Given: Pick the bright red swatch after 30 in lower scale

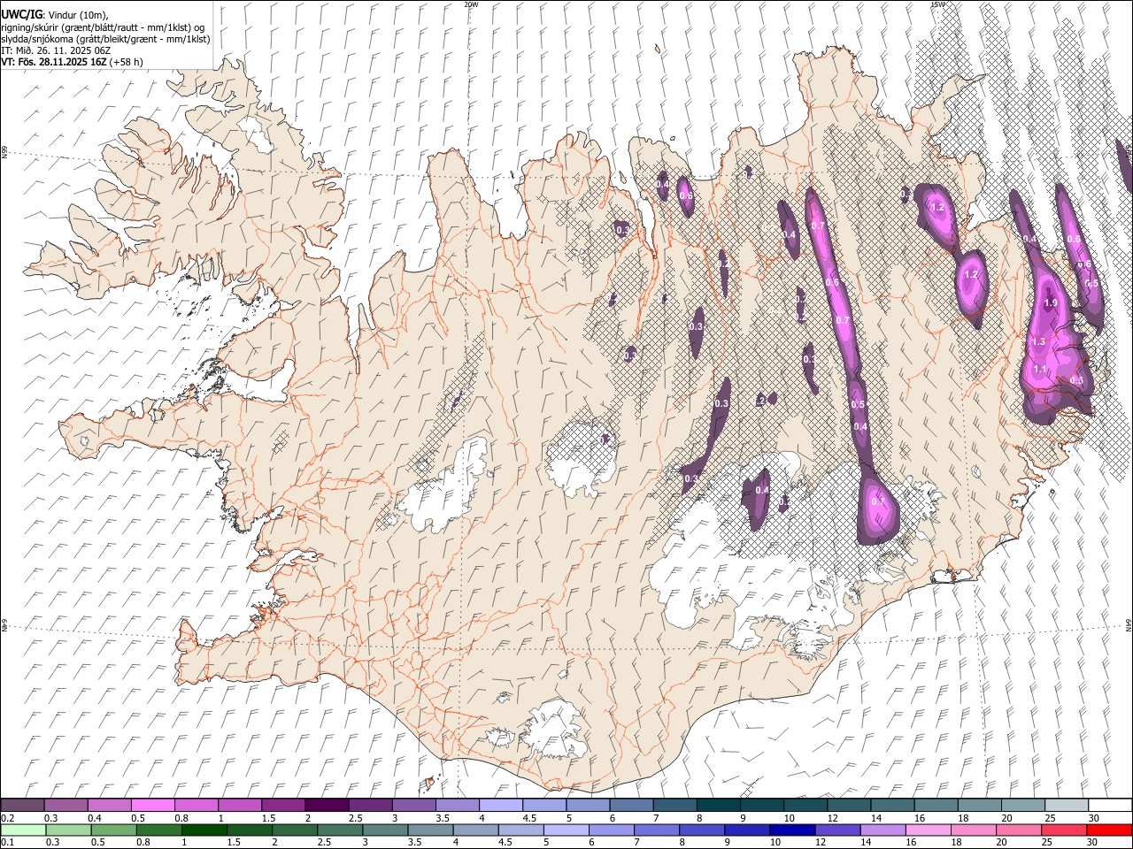Looking at the screenshot, I should [1108, 830].
